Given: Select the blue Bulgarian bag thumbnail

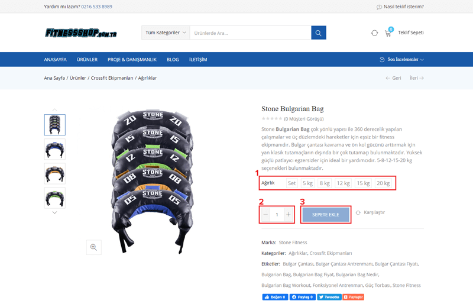Looking at the screenshot, I should [x=55, y=149].
